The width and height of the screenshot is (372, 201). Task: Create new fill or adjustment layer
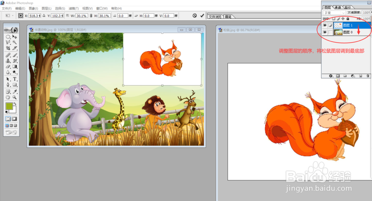[x=353, y=76]
